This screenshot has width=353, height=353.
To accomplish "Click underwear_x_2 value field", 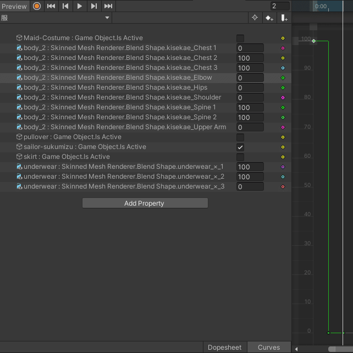I will click(x=250, y=177).
